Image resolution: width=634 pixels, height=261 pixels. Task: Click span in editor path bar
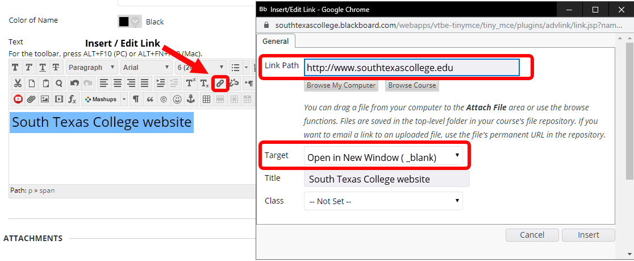coord(47,190)
